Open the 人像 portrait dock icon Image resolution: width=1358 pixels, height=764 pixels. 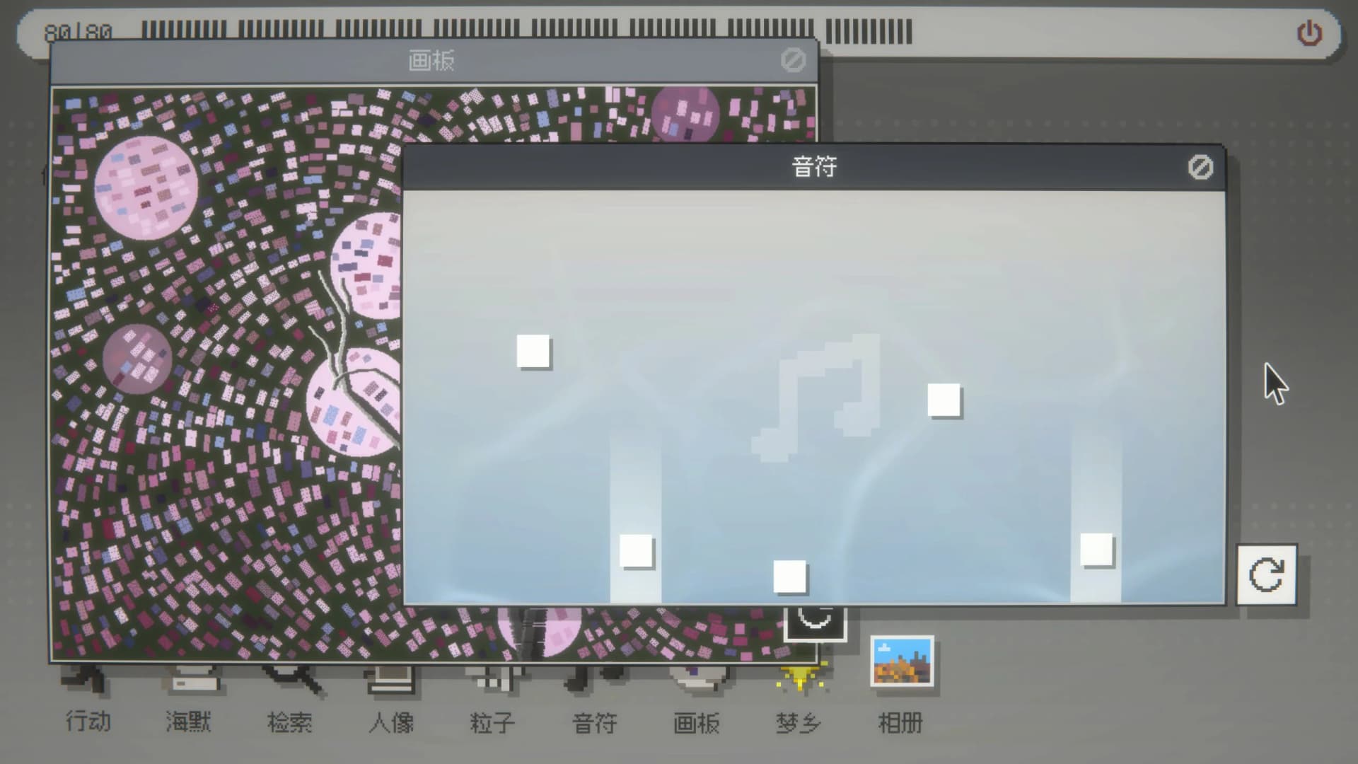(x=391, y=681)
